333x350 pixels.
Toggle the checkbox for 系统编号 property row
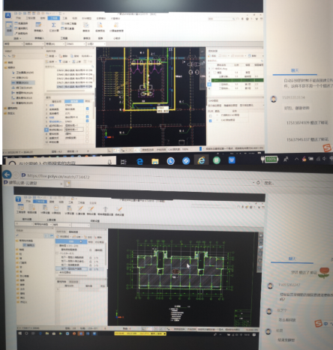(x=87, y=112)
